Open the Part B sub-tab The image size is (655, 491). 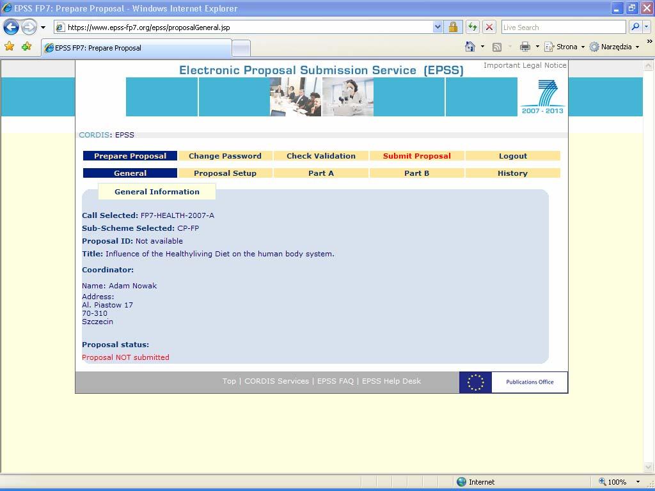[416, 173]
